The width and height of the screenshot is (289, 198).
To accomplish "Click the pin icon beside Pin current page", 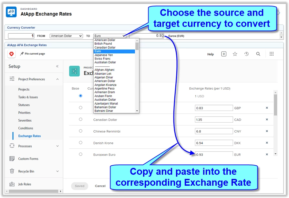I will pos(22,54).
